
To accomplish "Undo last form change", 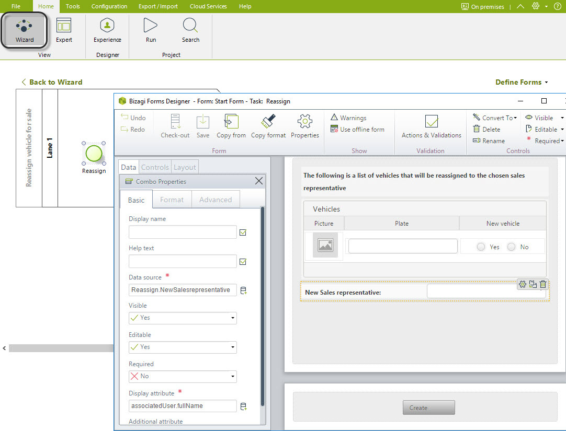I will pyautogui.click(x=133, y=118).
